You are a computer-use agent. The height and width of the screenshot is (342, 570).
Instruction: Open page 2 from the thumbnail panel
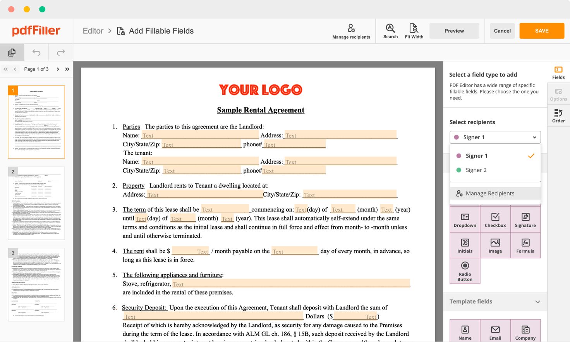pos(36,203)
